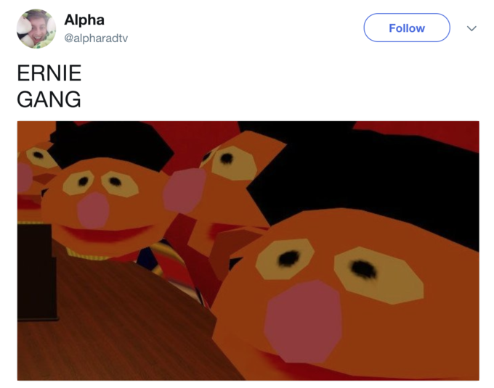The width and height of the screenshot is (494, 388).
Task: Click the upward-looking Ernie's eye
Action: (x=234, y=162)
